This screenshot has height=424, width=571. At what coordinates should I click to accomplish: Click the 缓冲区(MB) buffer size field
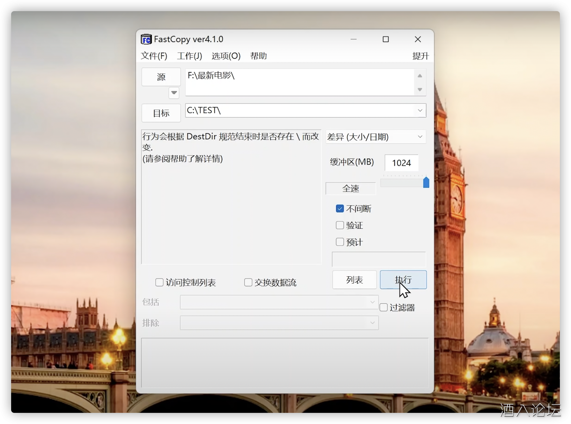click(x=401, y=163)
